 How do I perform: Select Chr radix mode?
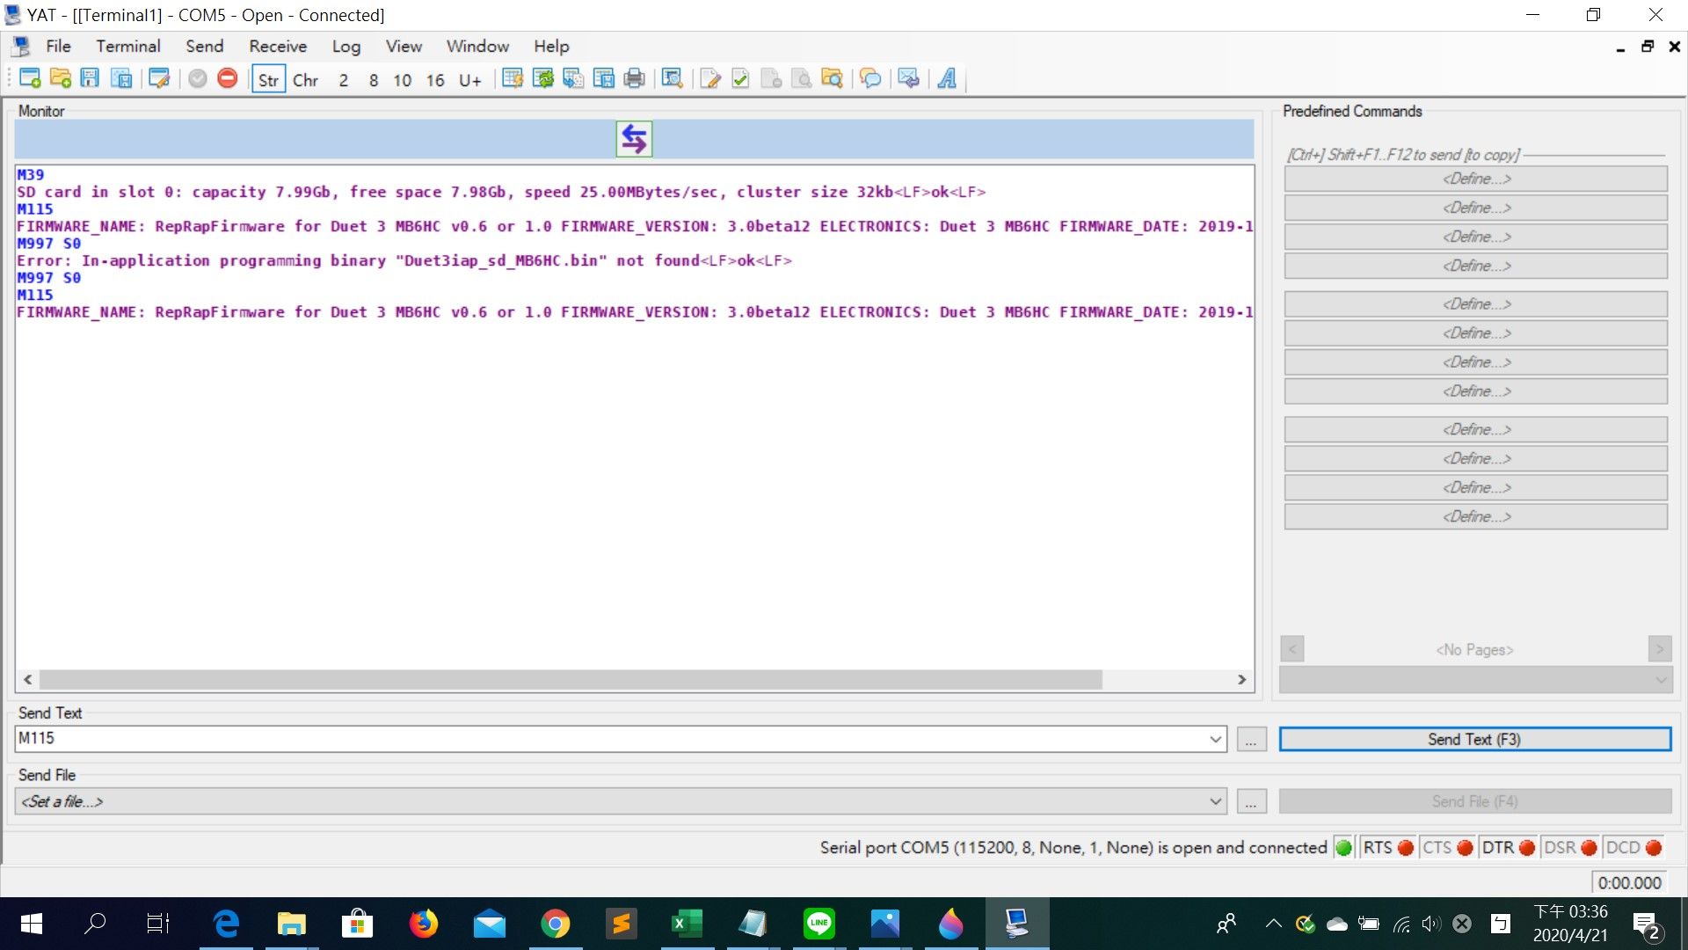305,79
